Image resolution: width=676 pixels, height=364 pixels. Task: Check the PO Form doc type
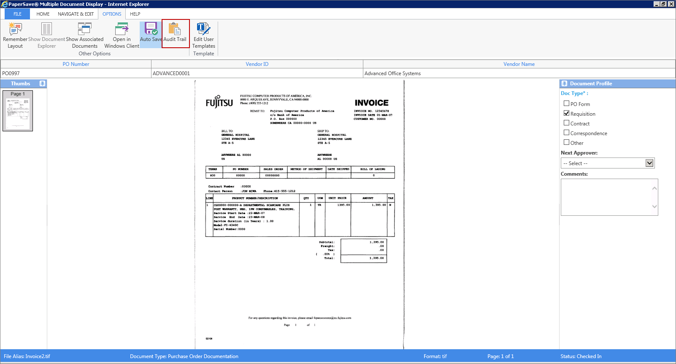click(x=566, y=103)
